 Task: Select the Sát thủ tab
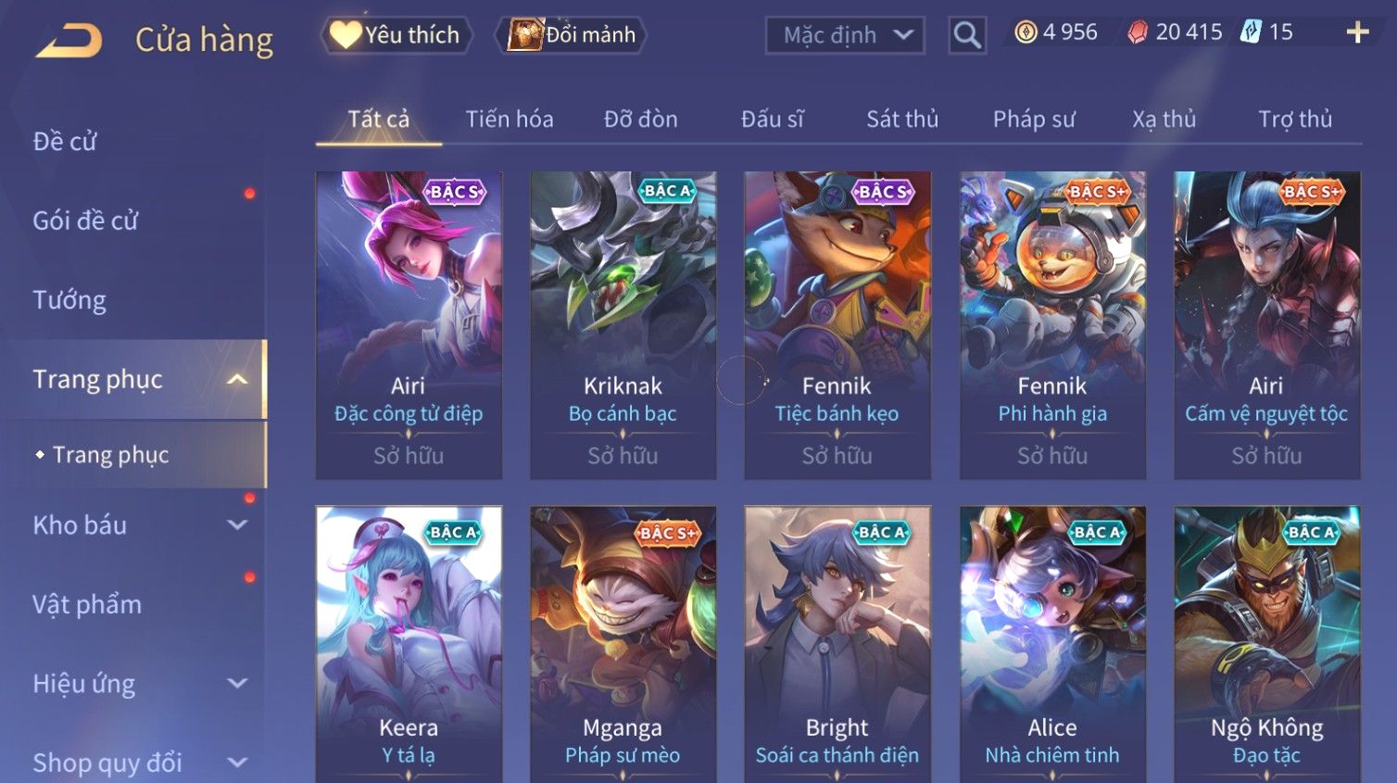pyautogui.click(x=902, y=120)
